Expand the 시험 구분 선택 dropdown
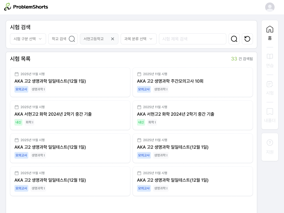284x213 pixels. pyautogui.click(x=28, y=39)
